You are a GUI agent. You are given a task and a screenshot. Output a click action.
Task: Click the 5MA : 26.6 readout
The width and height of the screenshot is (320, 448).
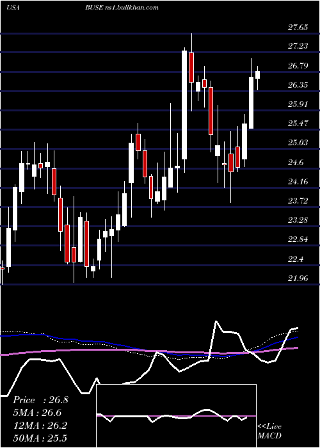tap(37, 413)
